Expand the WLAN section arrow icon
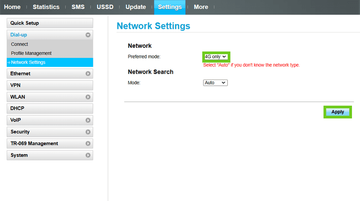 (88, 97)
